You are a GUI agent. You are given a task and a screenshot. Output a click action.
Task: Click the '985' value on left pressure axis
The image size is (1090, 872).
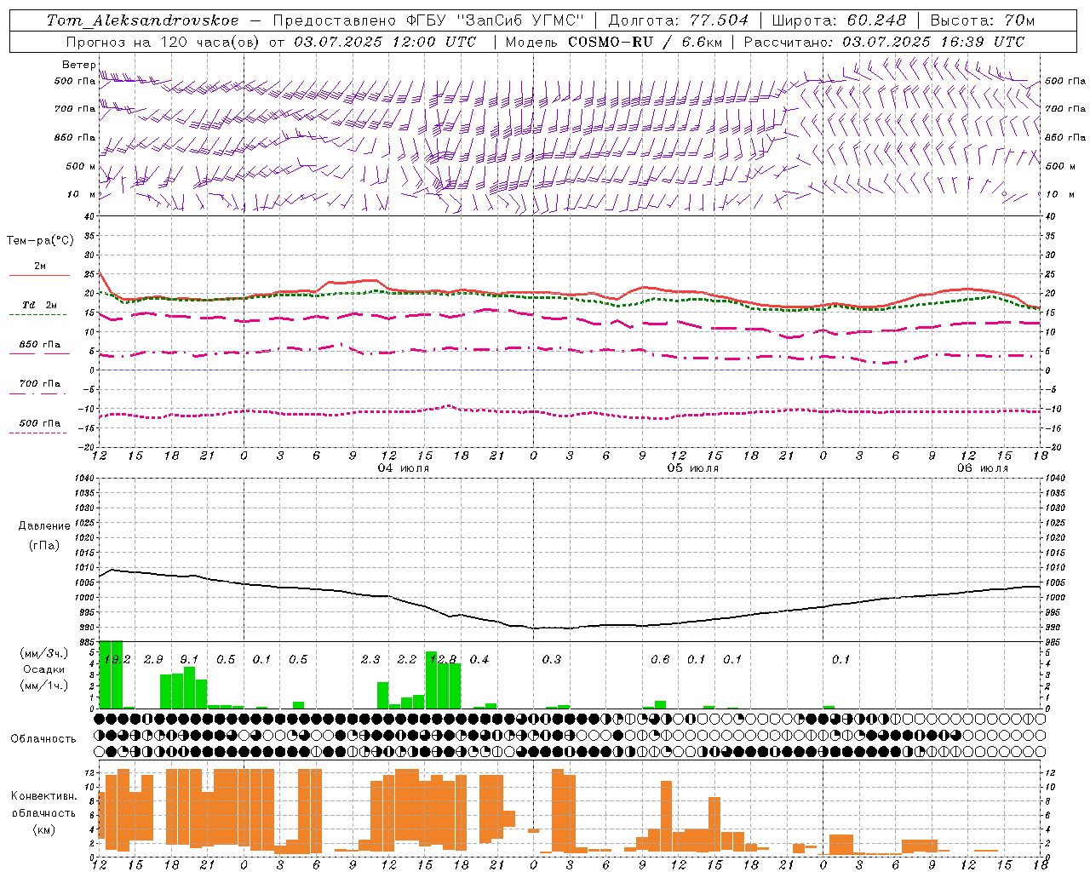tap(85, 642)
